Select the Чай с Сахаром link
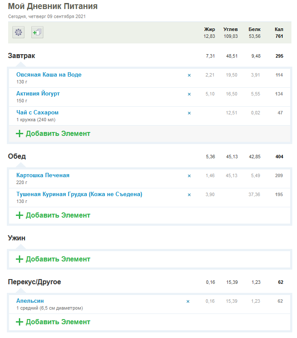The width and height of the screenshot is (297, 338). [x=37, y=113]
